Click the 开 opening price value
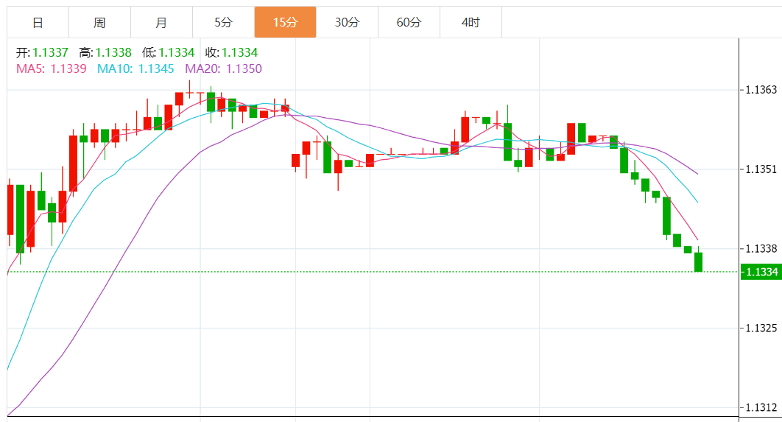 pyautogui.click(x=50, y=52)
